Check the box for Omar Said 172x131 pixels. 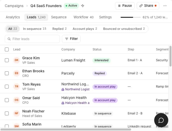point(7,100)
